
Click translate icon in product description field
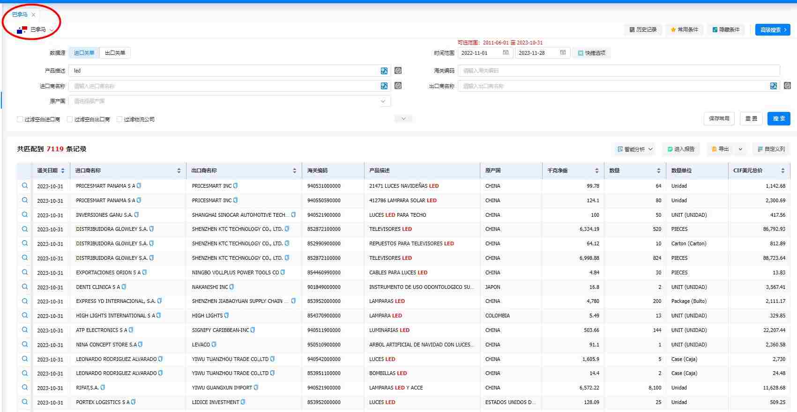384,71
